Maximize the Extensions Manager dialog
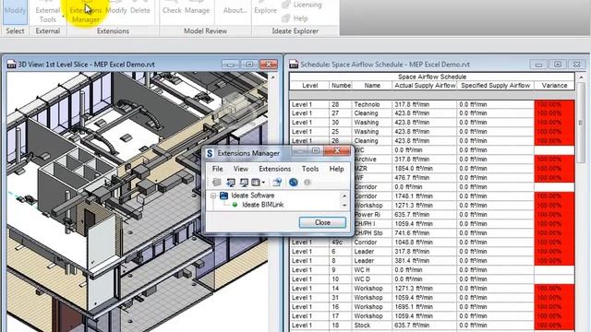Viewport: 591px width, 332px height. [316, 151]
